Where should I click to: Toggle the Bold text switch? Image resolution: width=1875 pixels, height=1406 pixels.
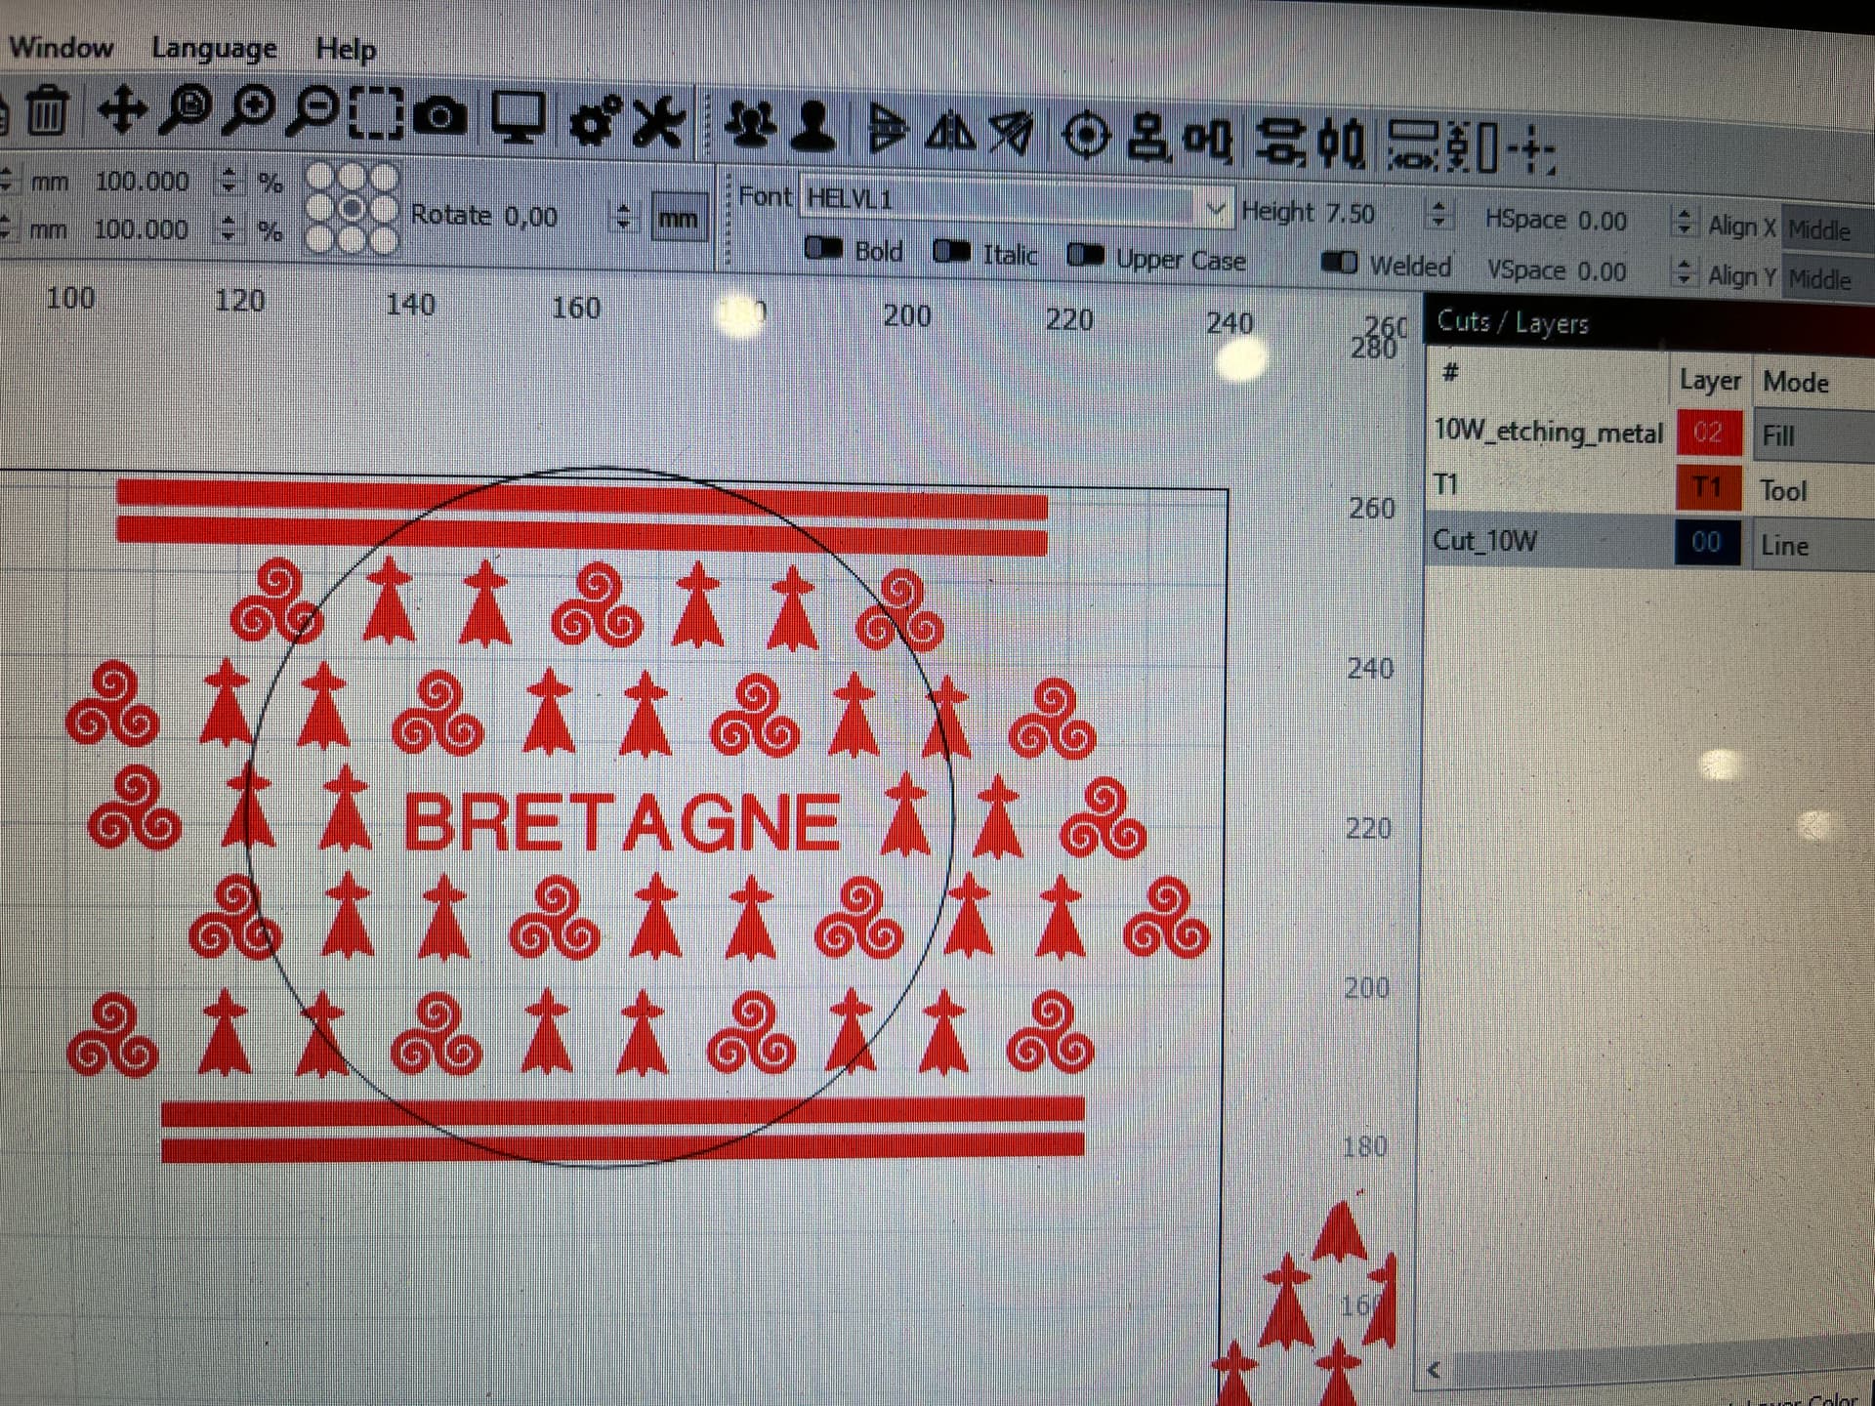coord(822,249)
